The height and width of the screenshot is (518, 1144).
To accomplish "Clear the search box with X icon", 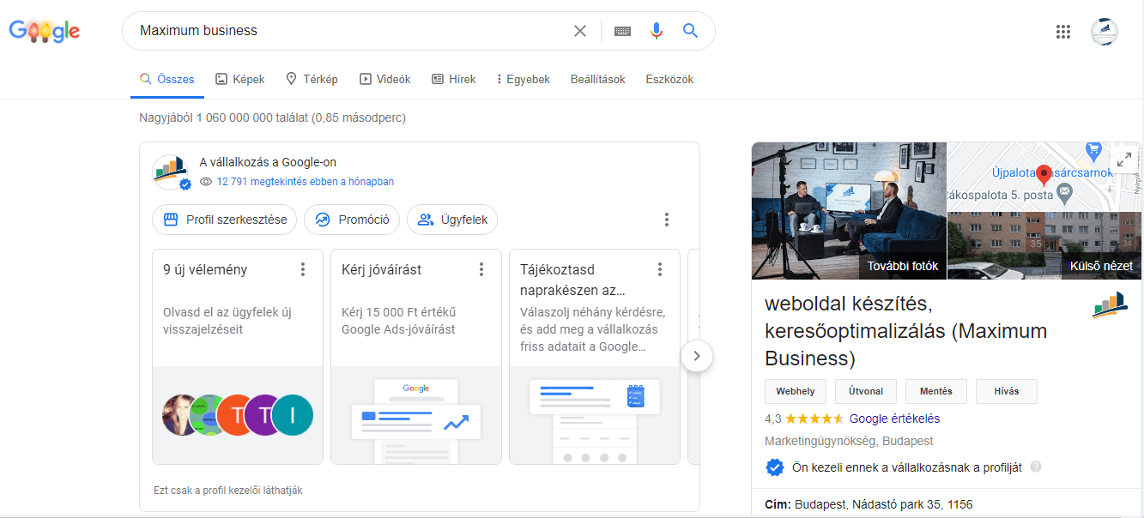I will pos(580,31).
